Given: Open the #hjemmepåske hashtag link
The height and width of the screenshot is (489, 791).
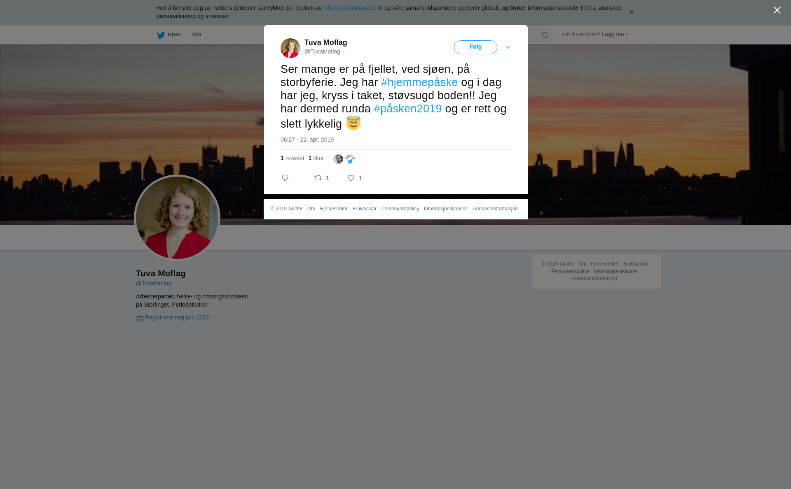Looking at the screenshot, I should [419, 82].
